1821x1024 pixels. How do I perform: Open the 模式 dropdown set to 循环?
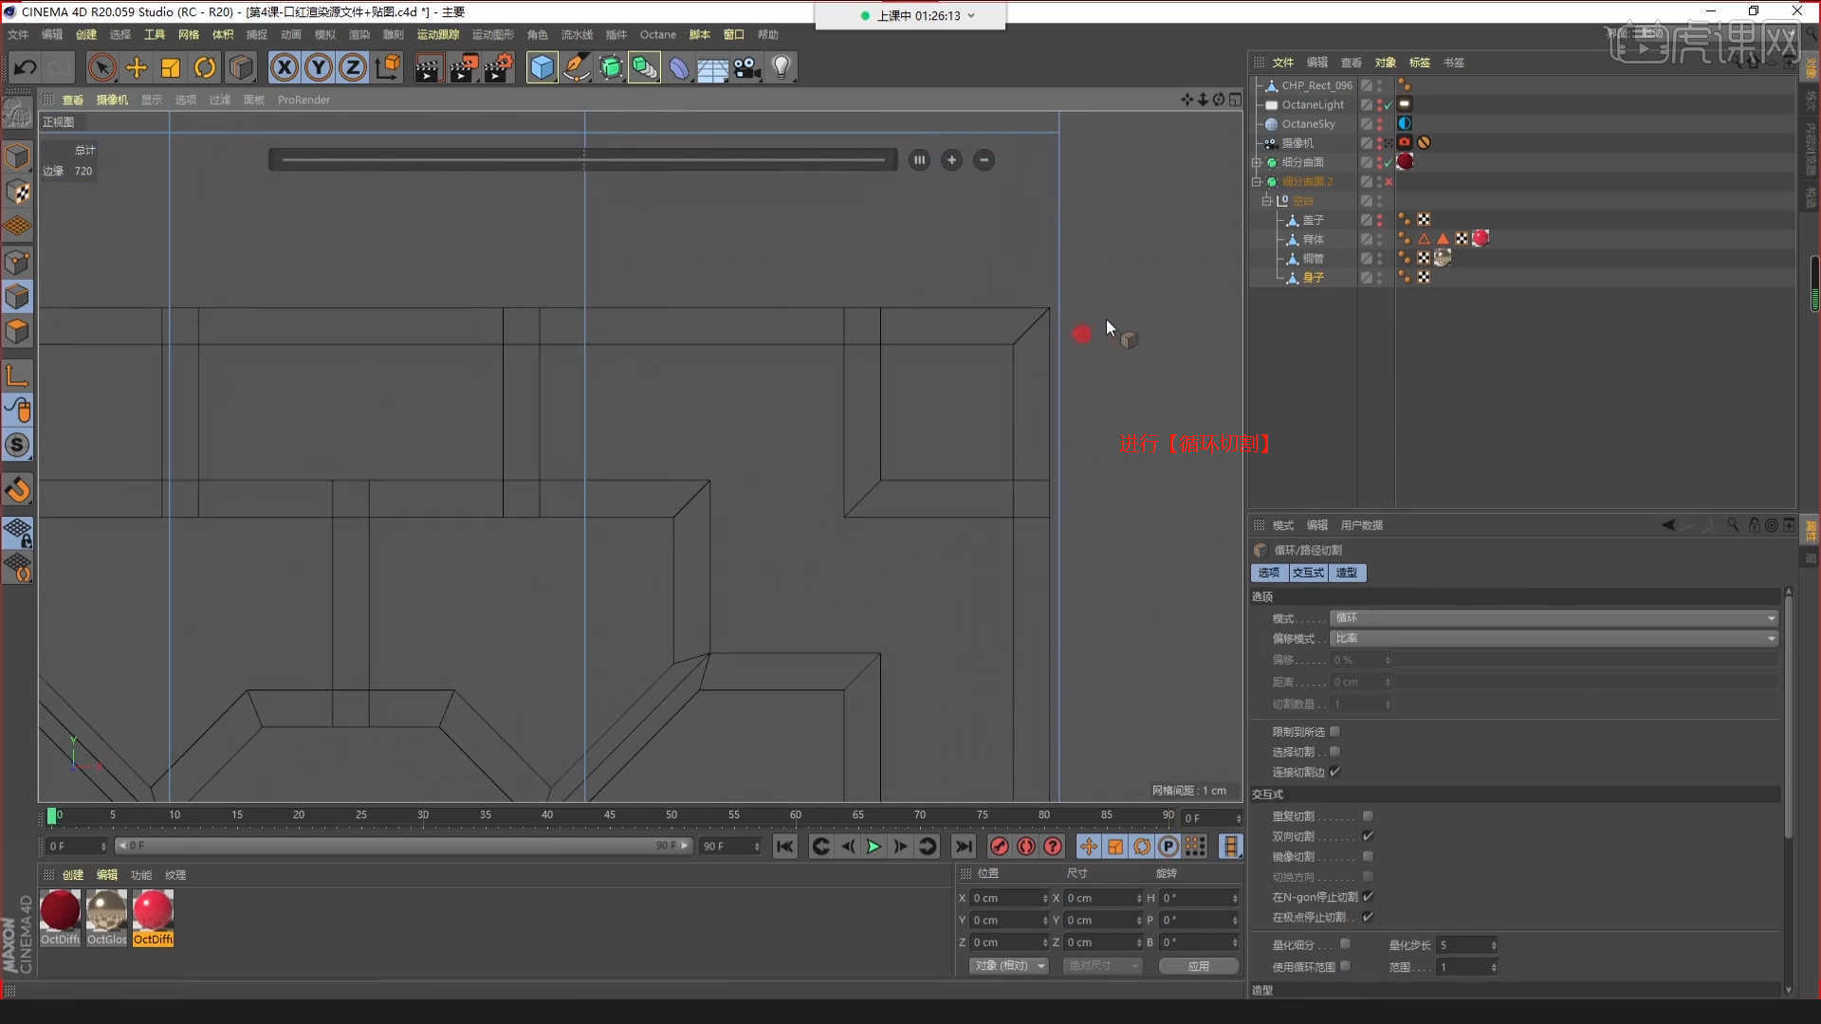tap(1554, 618)
